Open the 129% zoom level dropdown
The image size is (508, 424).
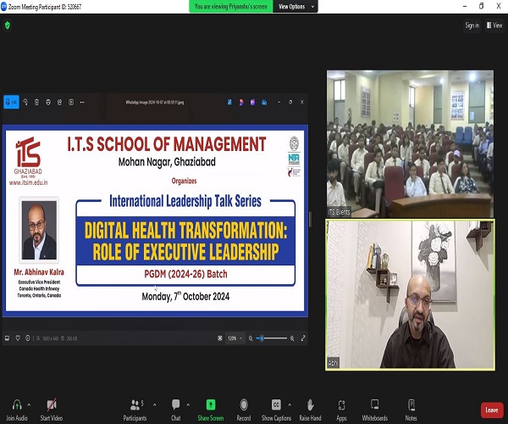235,338
